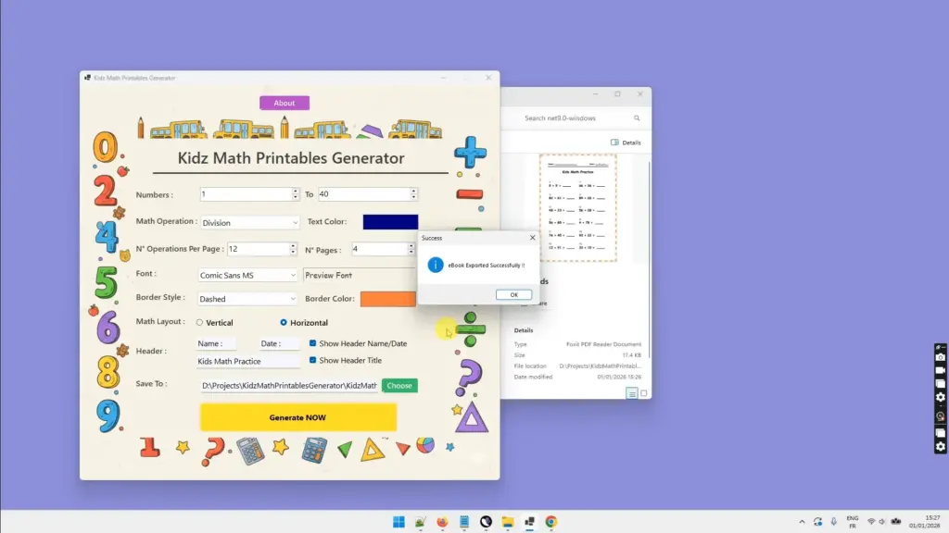The image size is (949, 533).
Task: Open the Comic Sans MS font dropdown
Action: click(x=295, y=274)
